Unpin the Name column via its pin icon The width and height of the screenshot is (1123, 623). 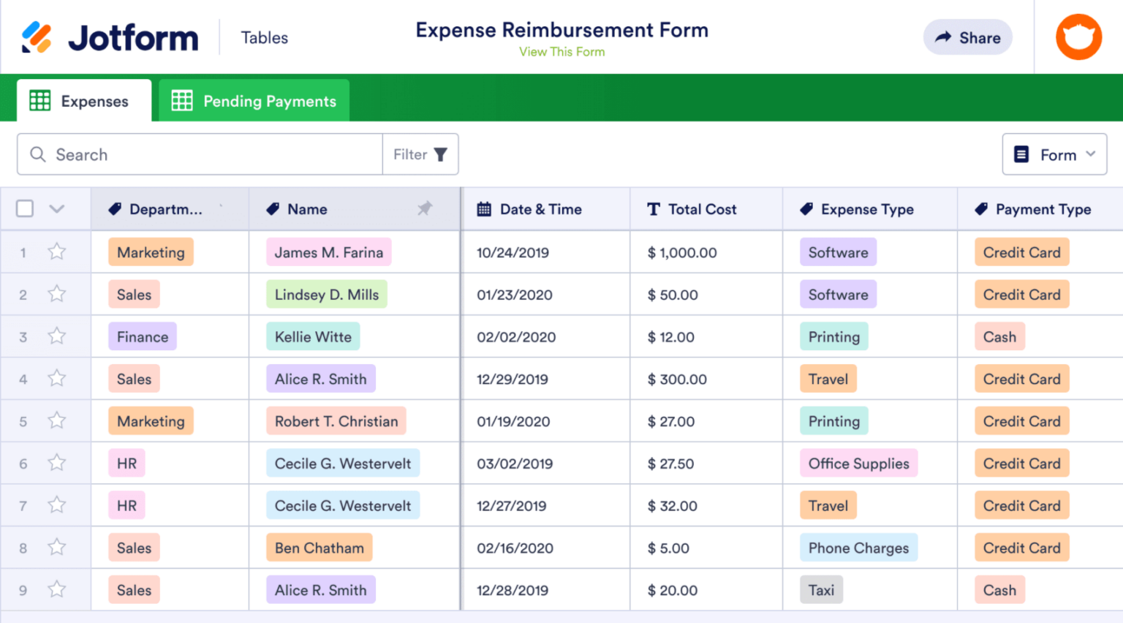(x=425, y=208)
